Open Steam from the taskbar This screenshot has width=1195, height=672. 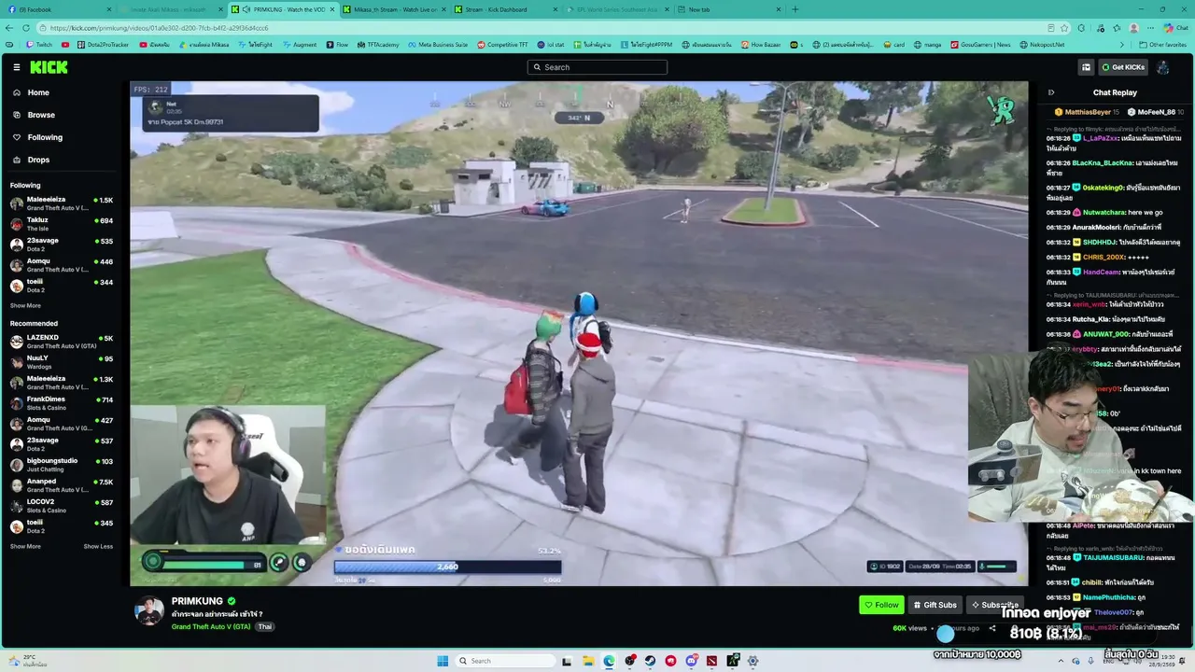coord(651,661)
